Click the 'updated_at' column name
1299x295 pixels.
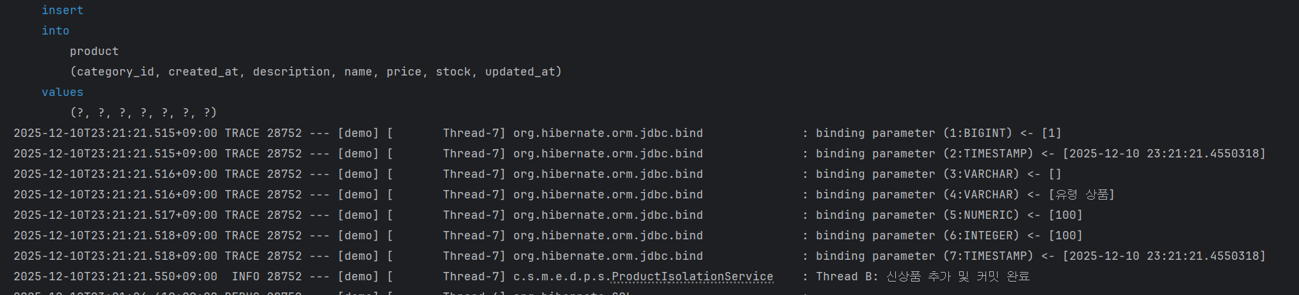pyautogui.click(x=520, y=72)
